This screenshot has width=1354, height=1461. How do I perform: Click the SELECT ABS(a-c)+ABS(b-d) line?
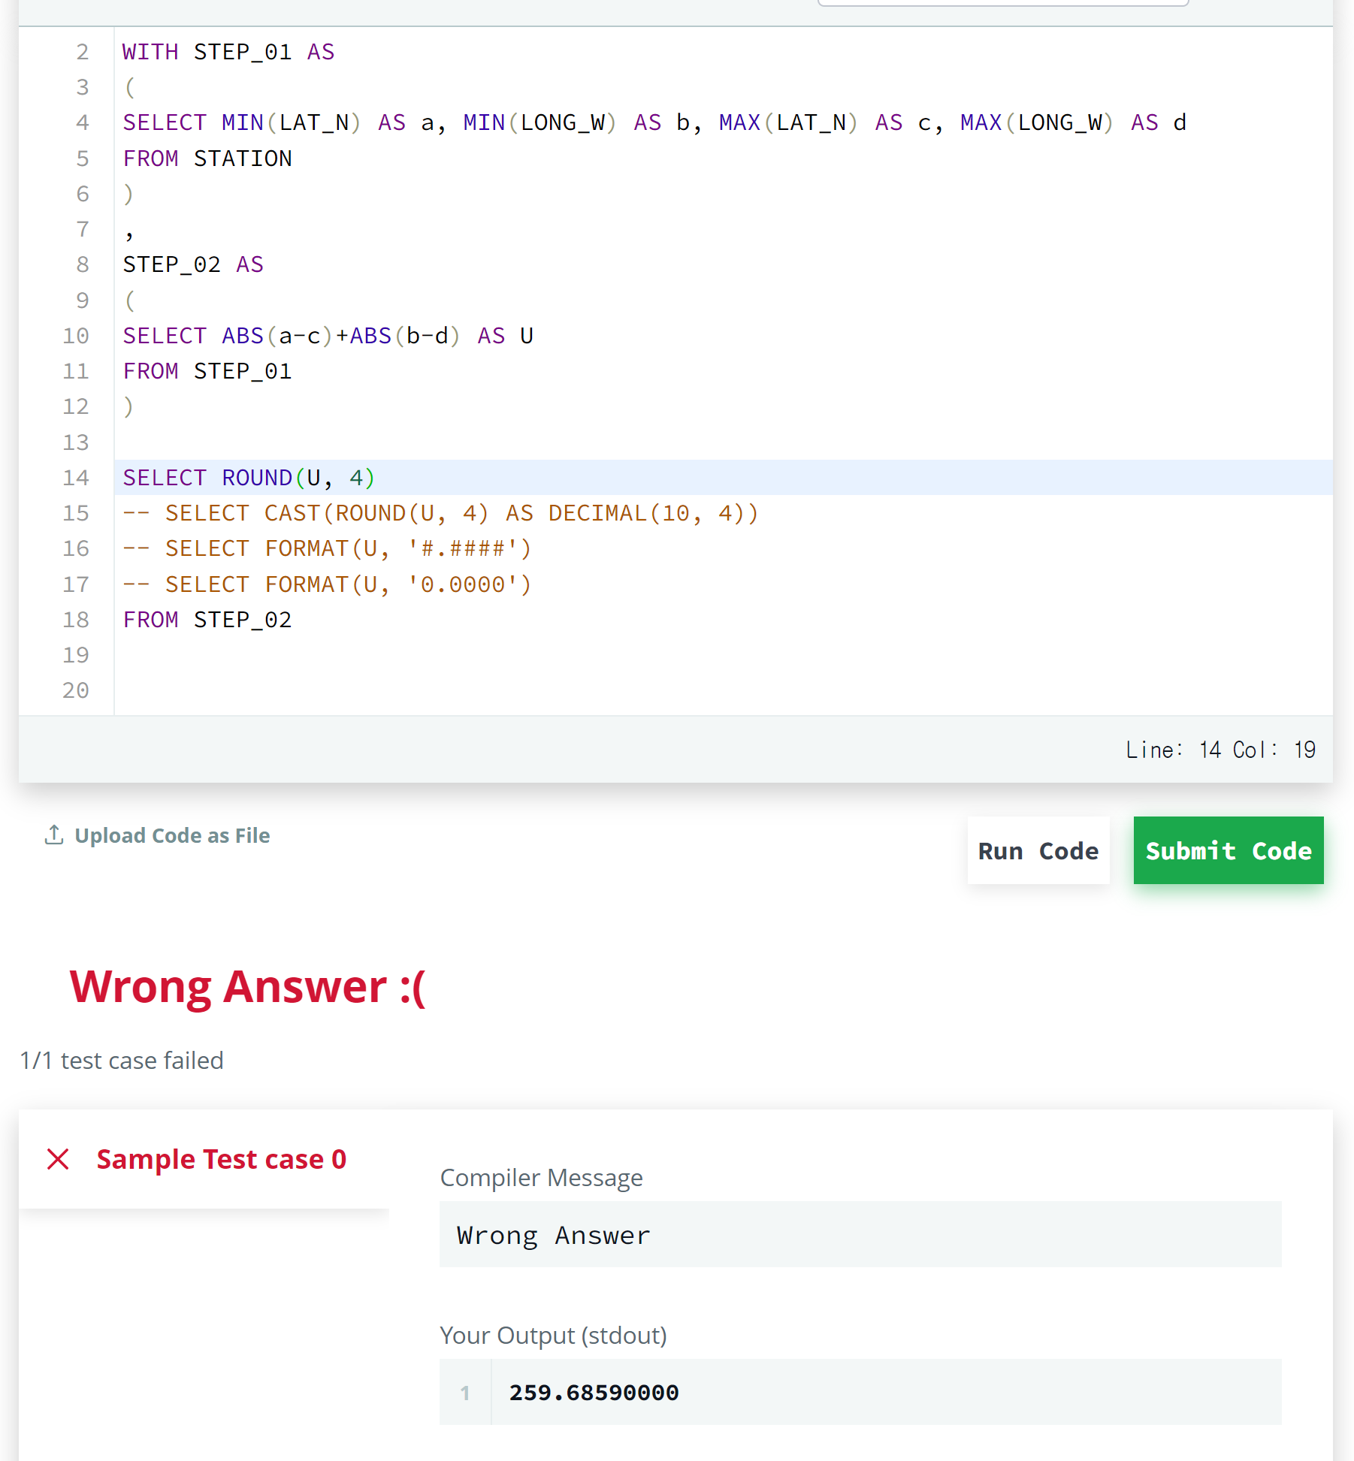[x=328, y=336]
